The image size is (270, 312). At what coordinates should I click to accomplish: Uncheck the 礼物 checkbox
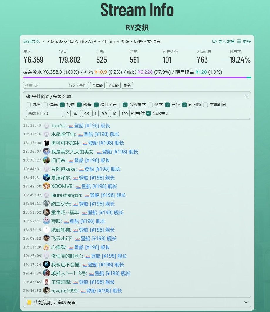(62, 105)
